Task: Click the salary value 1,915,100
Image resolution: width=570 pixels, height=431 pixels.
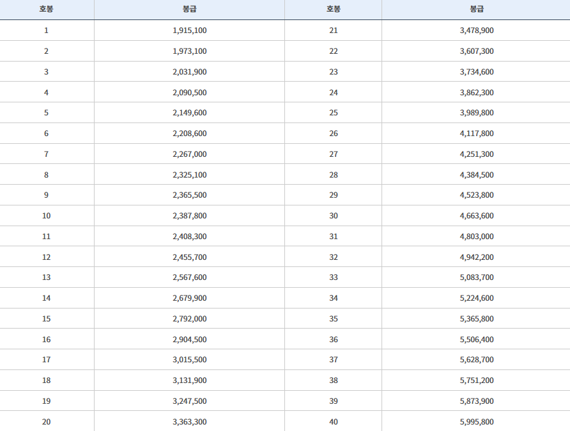Action: pos(189,30)
